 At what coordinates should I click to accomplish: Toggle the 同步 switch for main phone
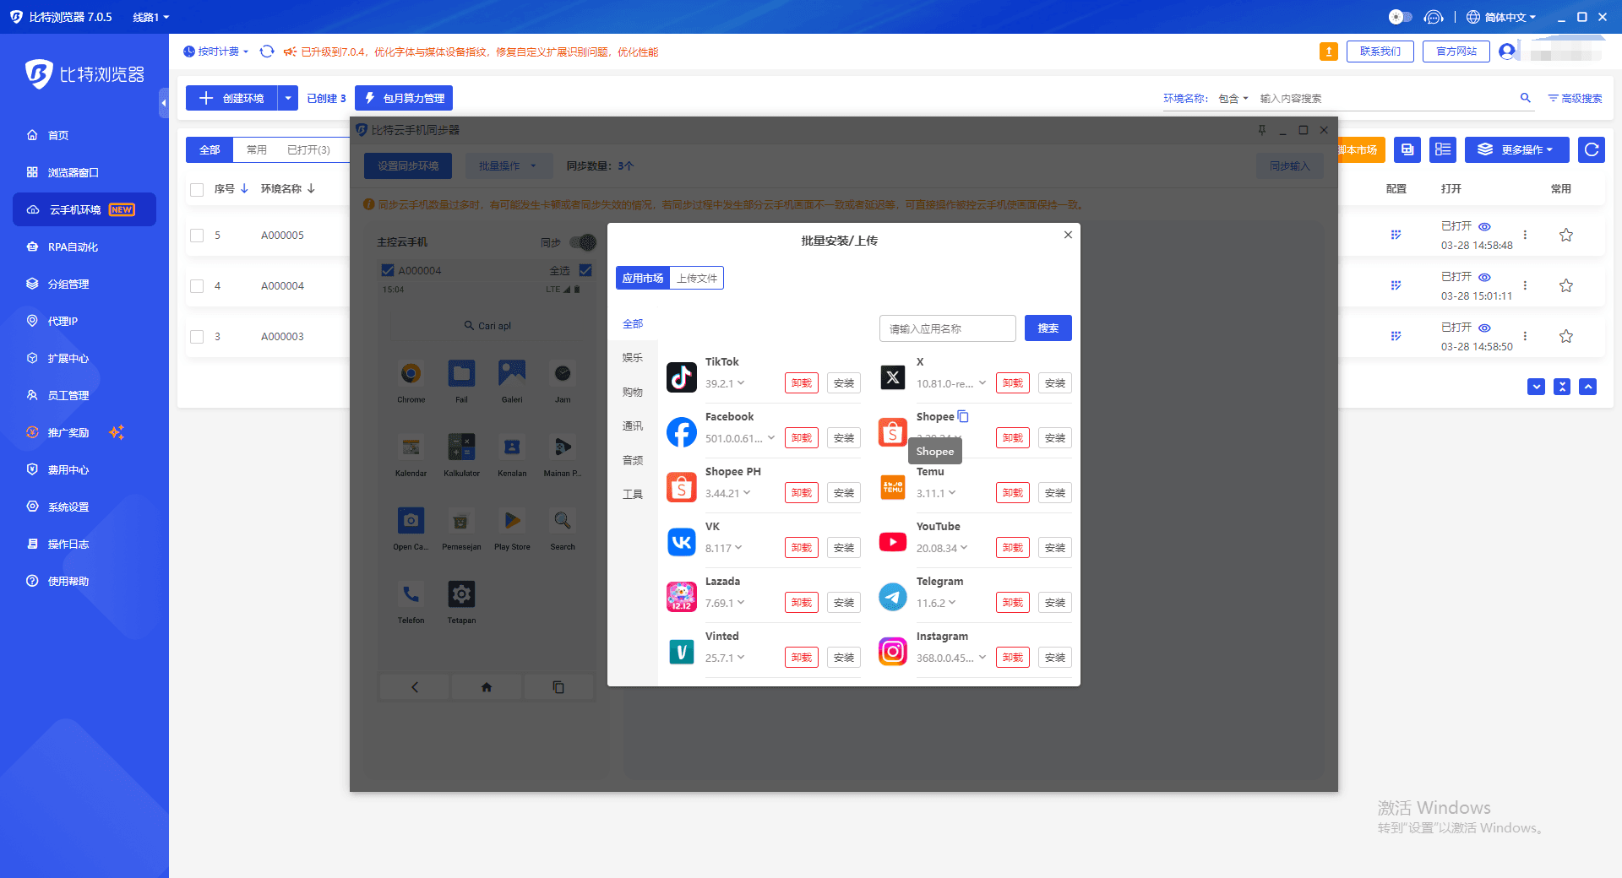583,242
